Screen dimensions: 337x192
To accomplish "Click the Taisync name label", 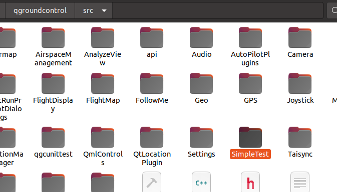I will (x=300, y=154).
